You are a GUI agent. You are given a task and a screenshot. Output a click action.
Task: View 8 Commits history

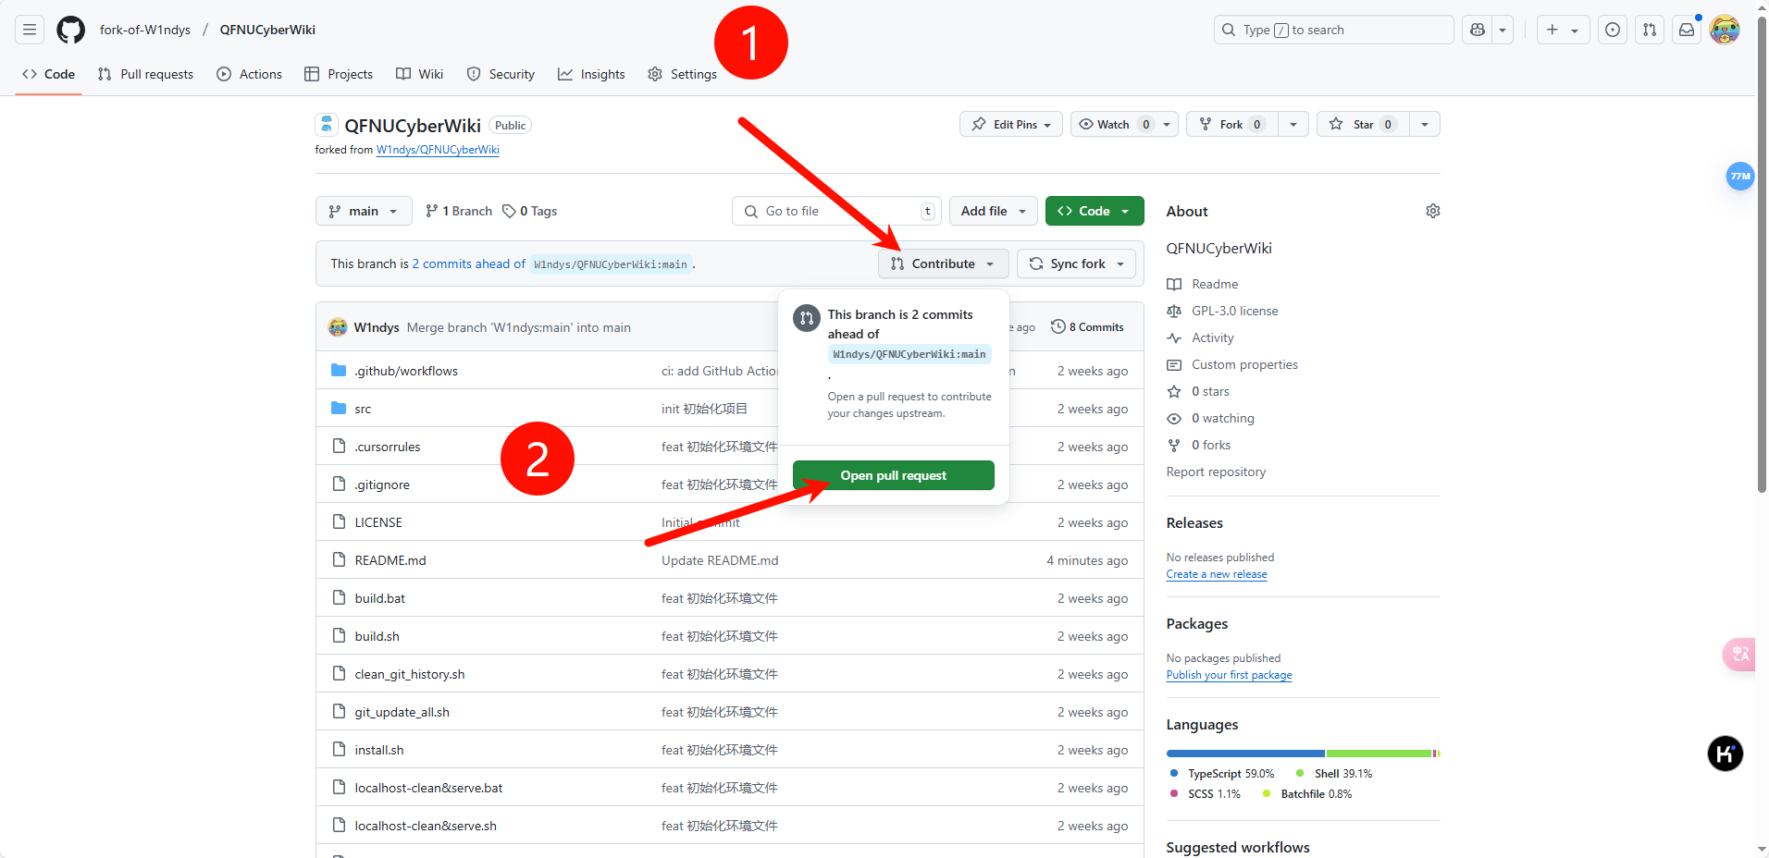1087,327
